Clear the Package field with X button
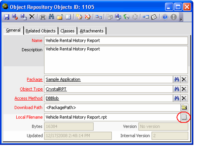 pyautogui.click(x=184, y=79)
